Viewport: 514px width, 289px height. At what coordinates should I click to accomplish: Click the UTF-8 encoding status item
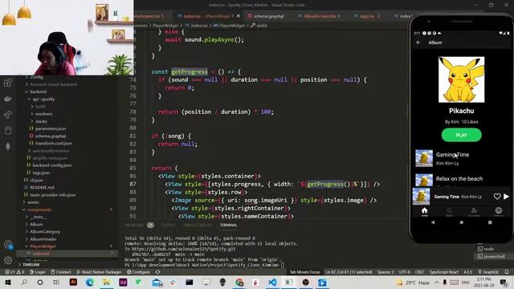pos(405,272)
